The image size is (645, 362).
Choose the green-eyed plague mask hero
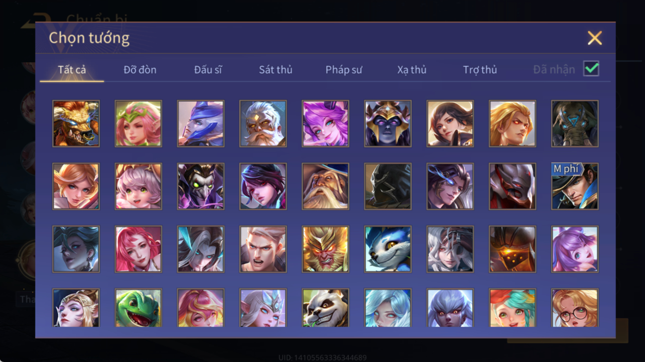coord(201,186)
